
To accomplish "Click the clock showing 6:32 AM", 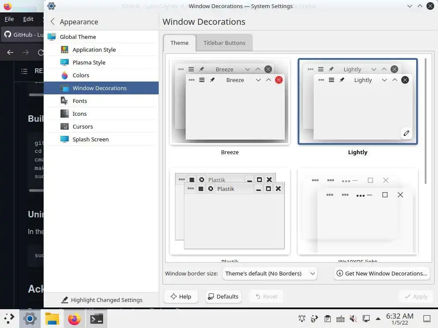I will 400,319.
